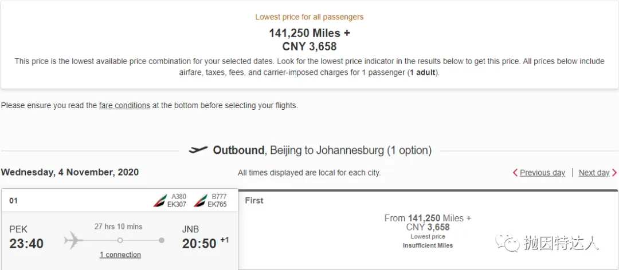Screen dimensions: 619x270
Task: Click the connection stop circle on the flight path line
Action: [120, 240]
